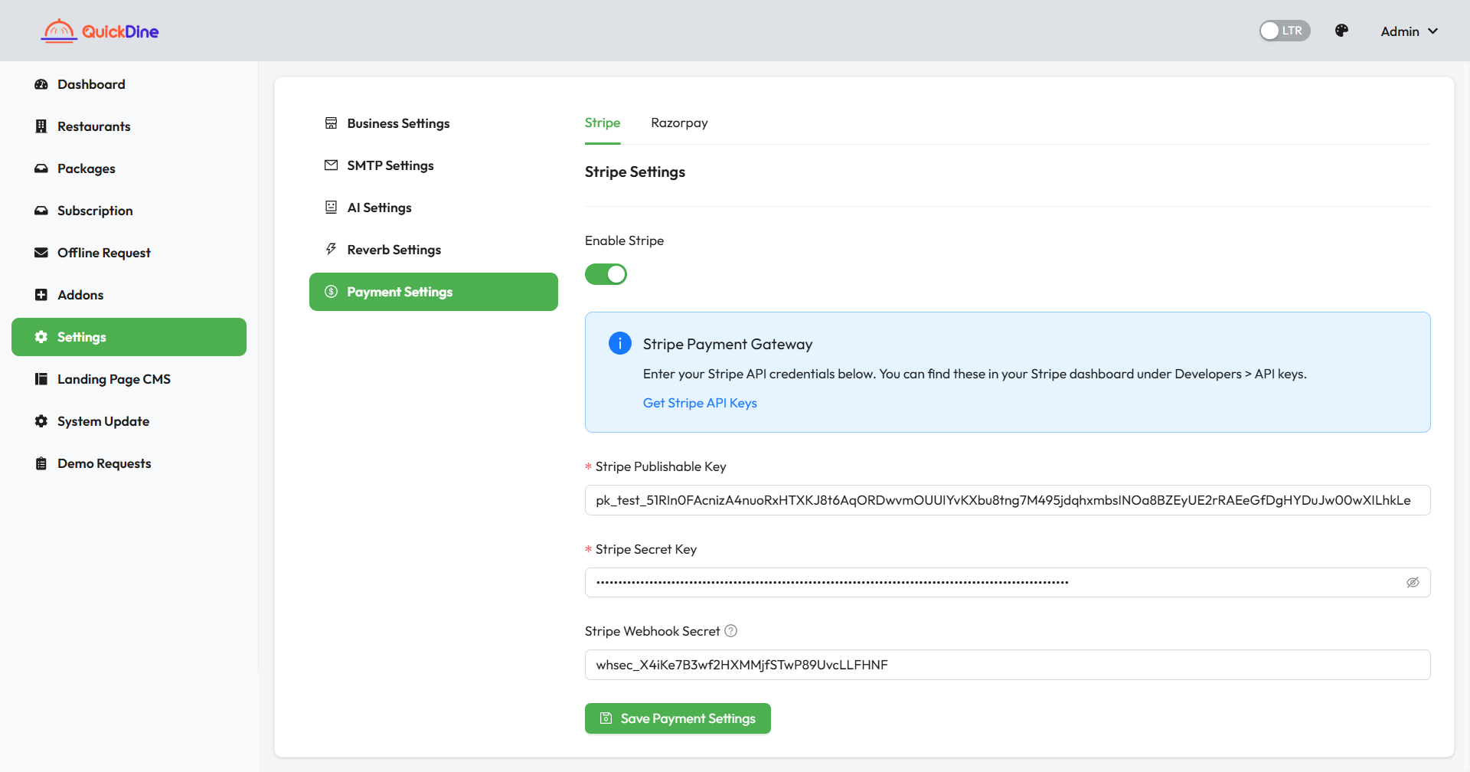The width and height of the screenshot is (1470, 772).
Task: Focus the Stripe Secret Key field
Action: (1008, 583)
